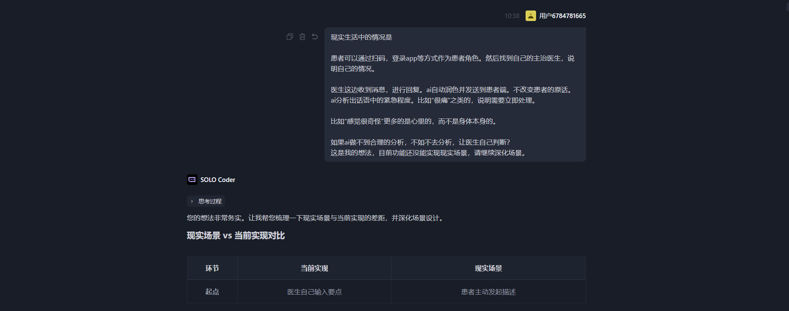Click the username 用户6784781665
Screen dimensions: 789x311
click(x=562, y=16)
